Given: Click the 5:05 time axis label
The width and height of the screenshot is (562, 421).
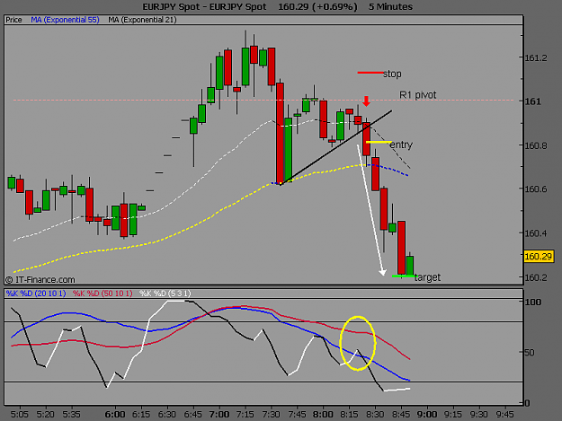Looking at the screenshot, I should coord(20,415).
